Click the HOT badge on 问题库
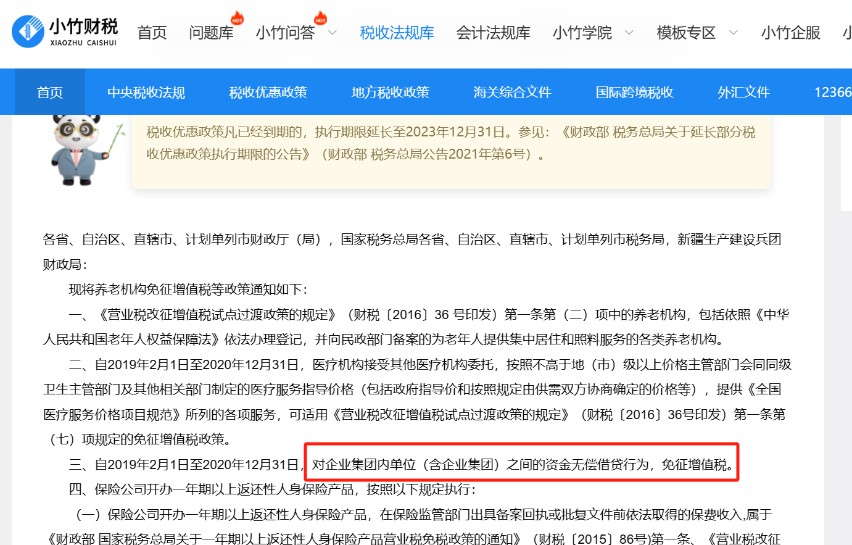Viewport: 852px width, 545px height. tap(237, 19)
